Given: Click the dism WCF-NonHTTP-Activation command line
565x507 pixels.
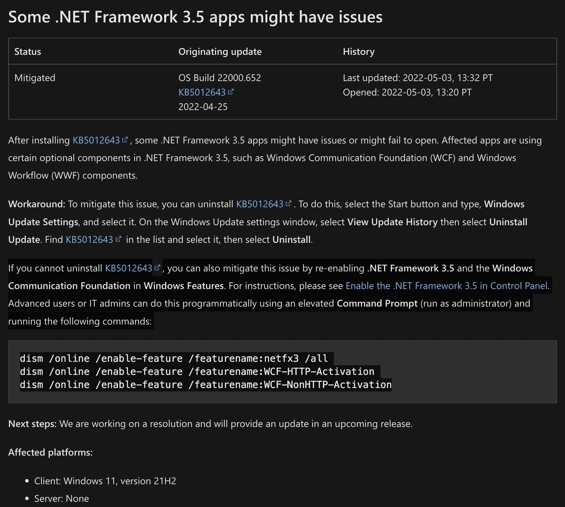Looking at the screenshot, I should pos(206,385).
